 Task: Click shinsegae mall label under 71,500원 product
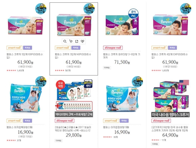coord(113,48)
